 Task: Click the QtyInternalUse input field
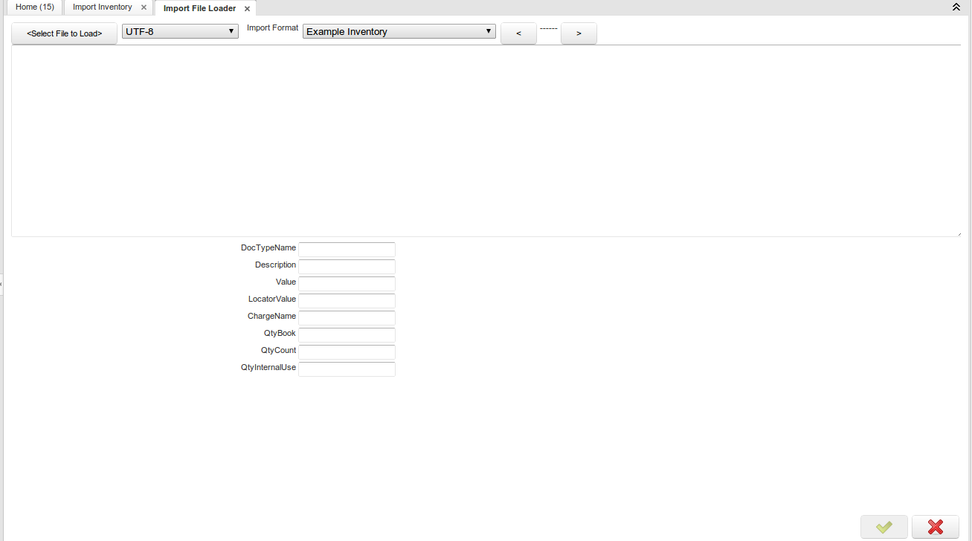point(347,369)
